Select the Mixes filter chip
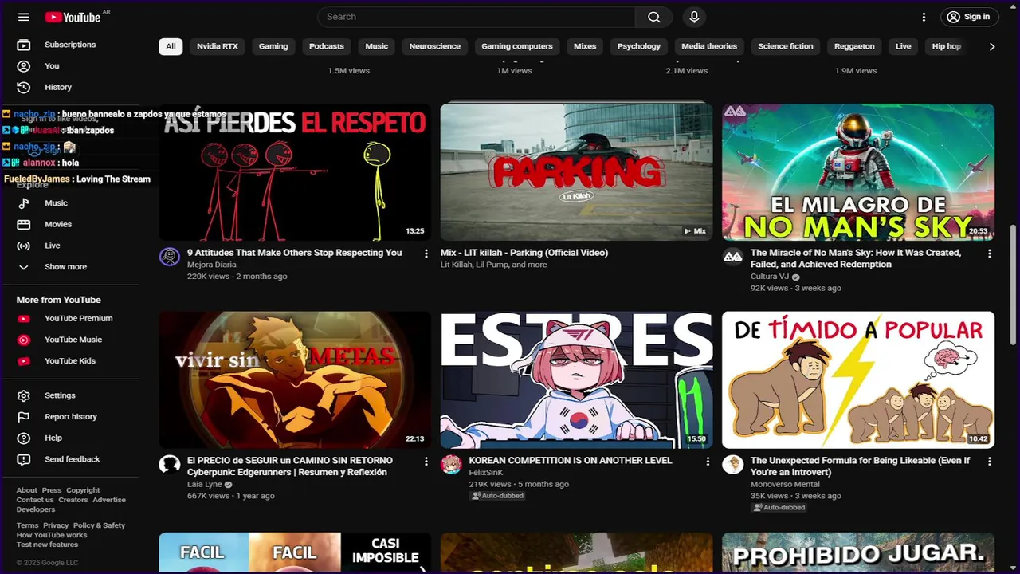Image resolution: width=1020 pixels, height=574 pixels. [585, 46]
